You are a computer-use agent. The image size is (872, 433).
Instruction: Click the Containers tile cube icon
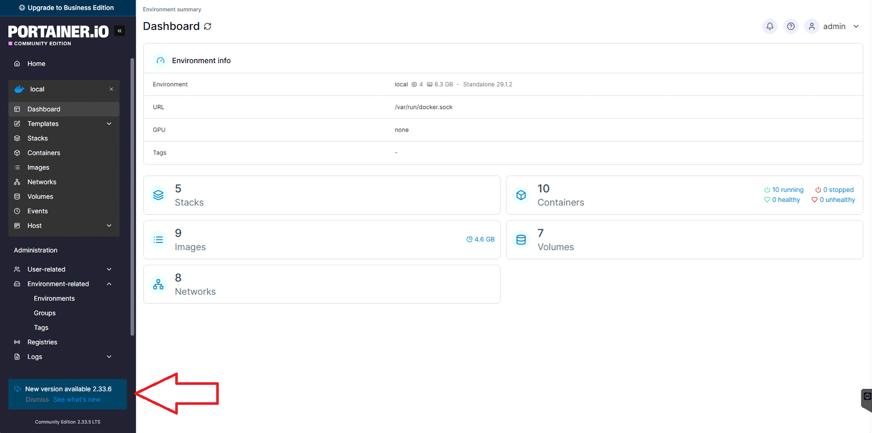click(x=521, y=195)
